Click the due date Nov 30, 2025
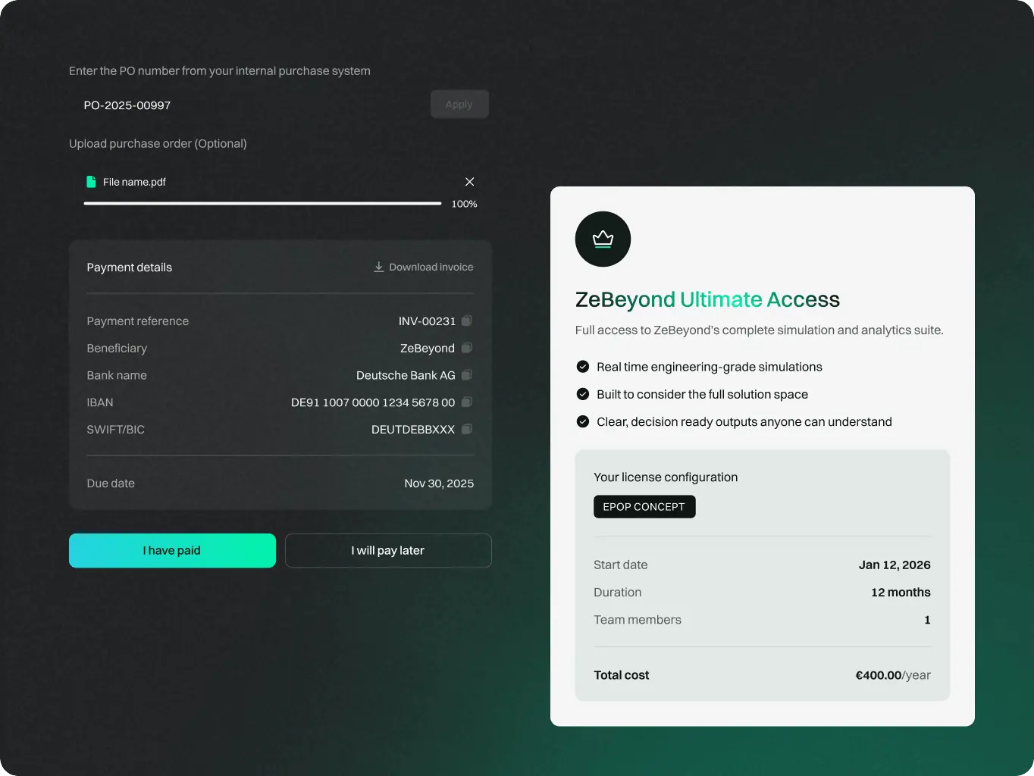 pyautogui.click(x=439, y=483)
